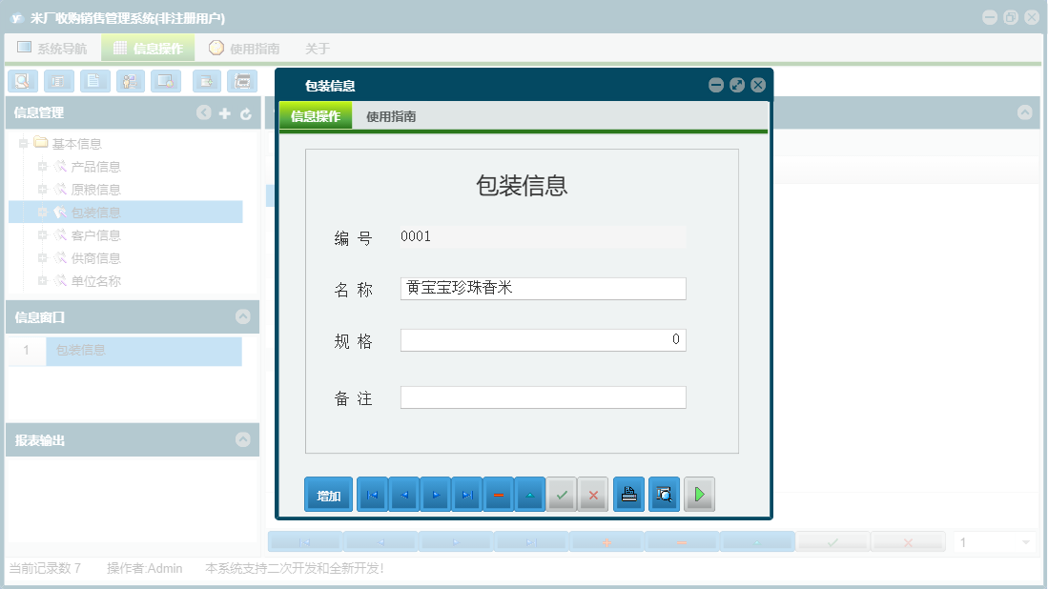
Task: Maximize the 包装信息 dialog
Action: tap(737, 85)
